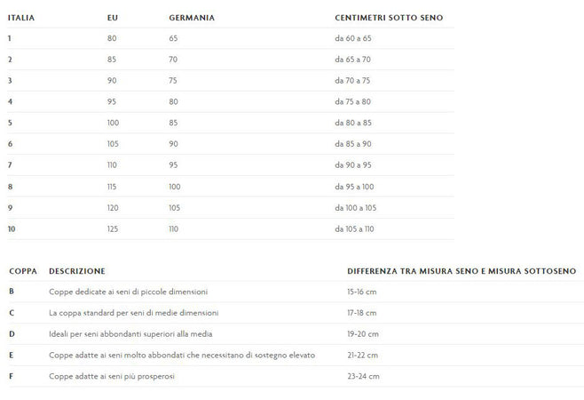Select the 19-20 cm difference value
The width and height of the screenshot is (584, 400).
click(363, 334)
